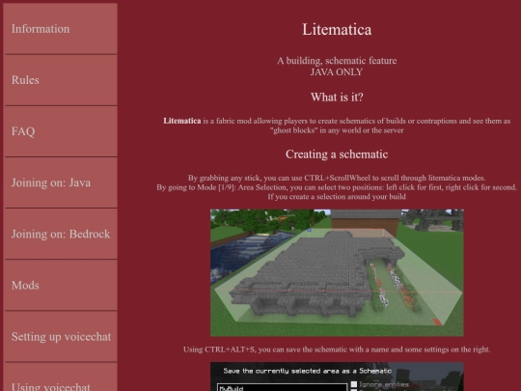Viewport: 521px width, 391px height.
Task: Click the Litematica page title
Action: (337, 29)
